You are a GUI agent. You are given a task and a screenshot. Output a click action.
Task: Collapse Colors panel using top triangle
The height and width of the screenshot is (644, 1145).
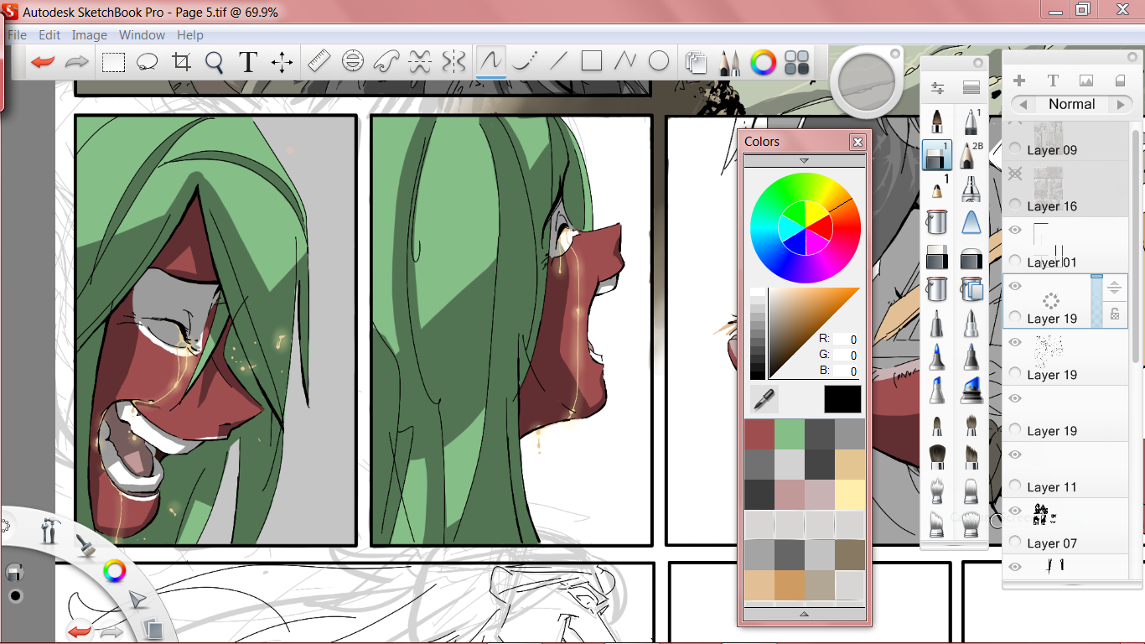(804, 160)
